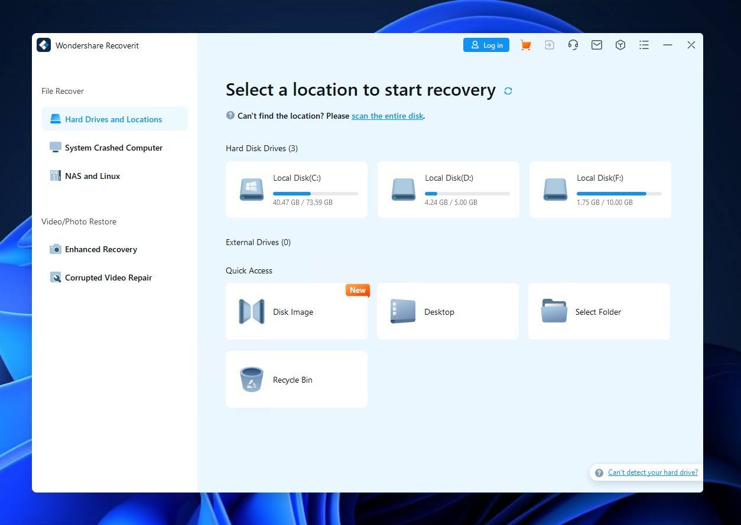Click the "External Drives (0)" heading
Image resolution: width=741 pixels, height=525 pixels.
click(258, 242)
